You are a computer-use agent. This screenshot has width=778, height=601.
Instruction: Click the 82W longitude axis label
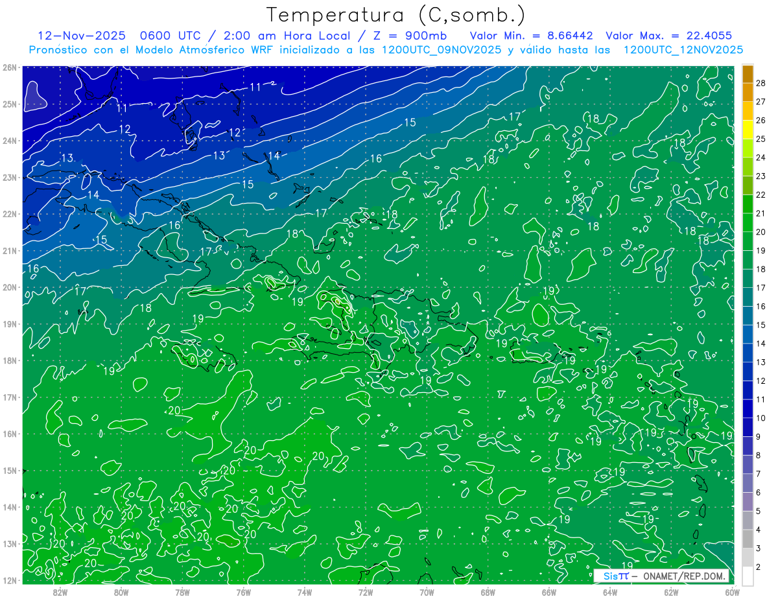click(x=60, y=592)
